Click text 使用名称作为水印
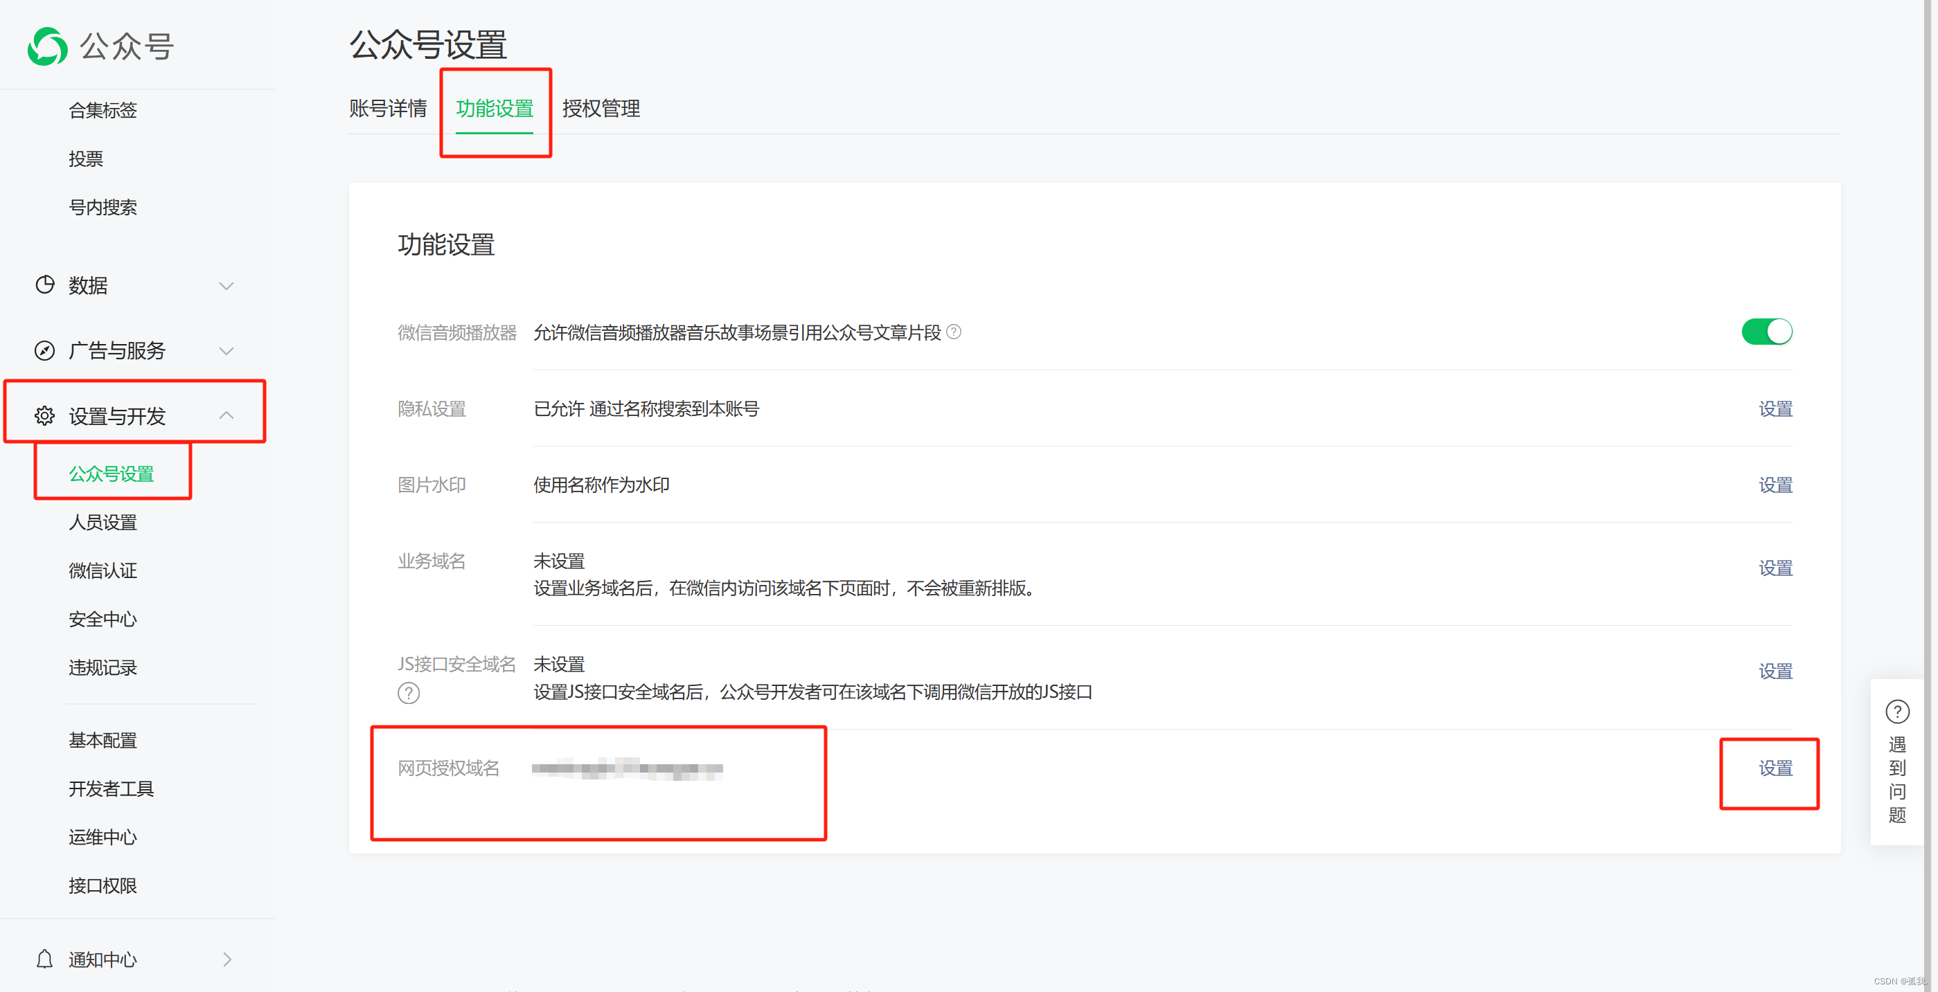 pos(601,485)
